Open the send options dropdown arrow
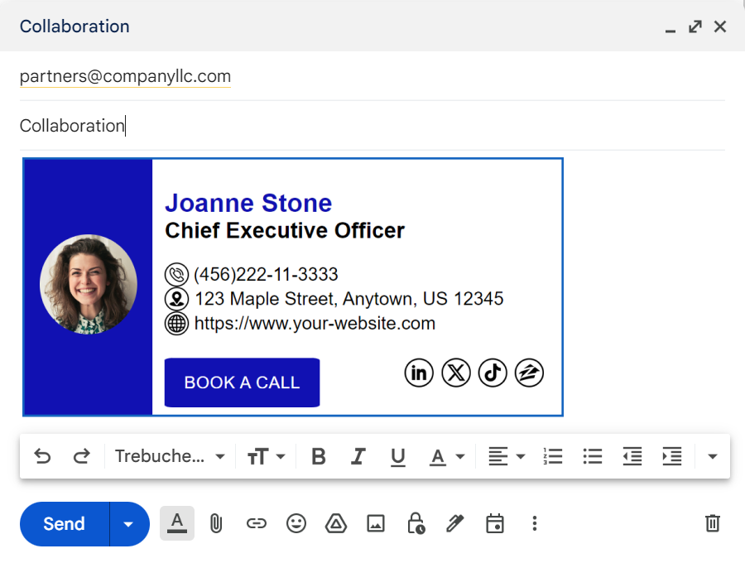The width and height of the screenshot is (745, 563). click(x=128, y=524)
